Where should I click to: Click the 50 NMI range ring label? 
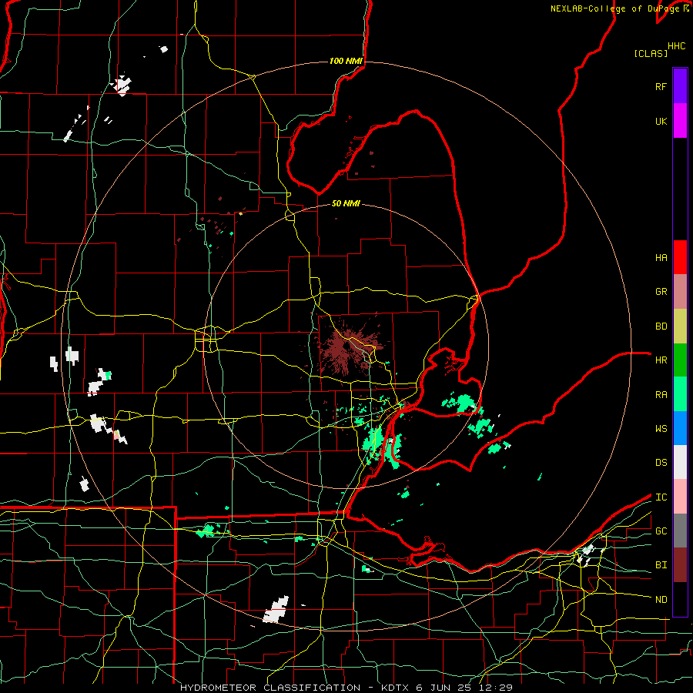click(346, 203)
